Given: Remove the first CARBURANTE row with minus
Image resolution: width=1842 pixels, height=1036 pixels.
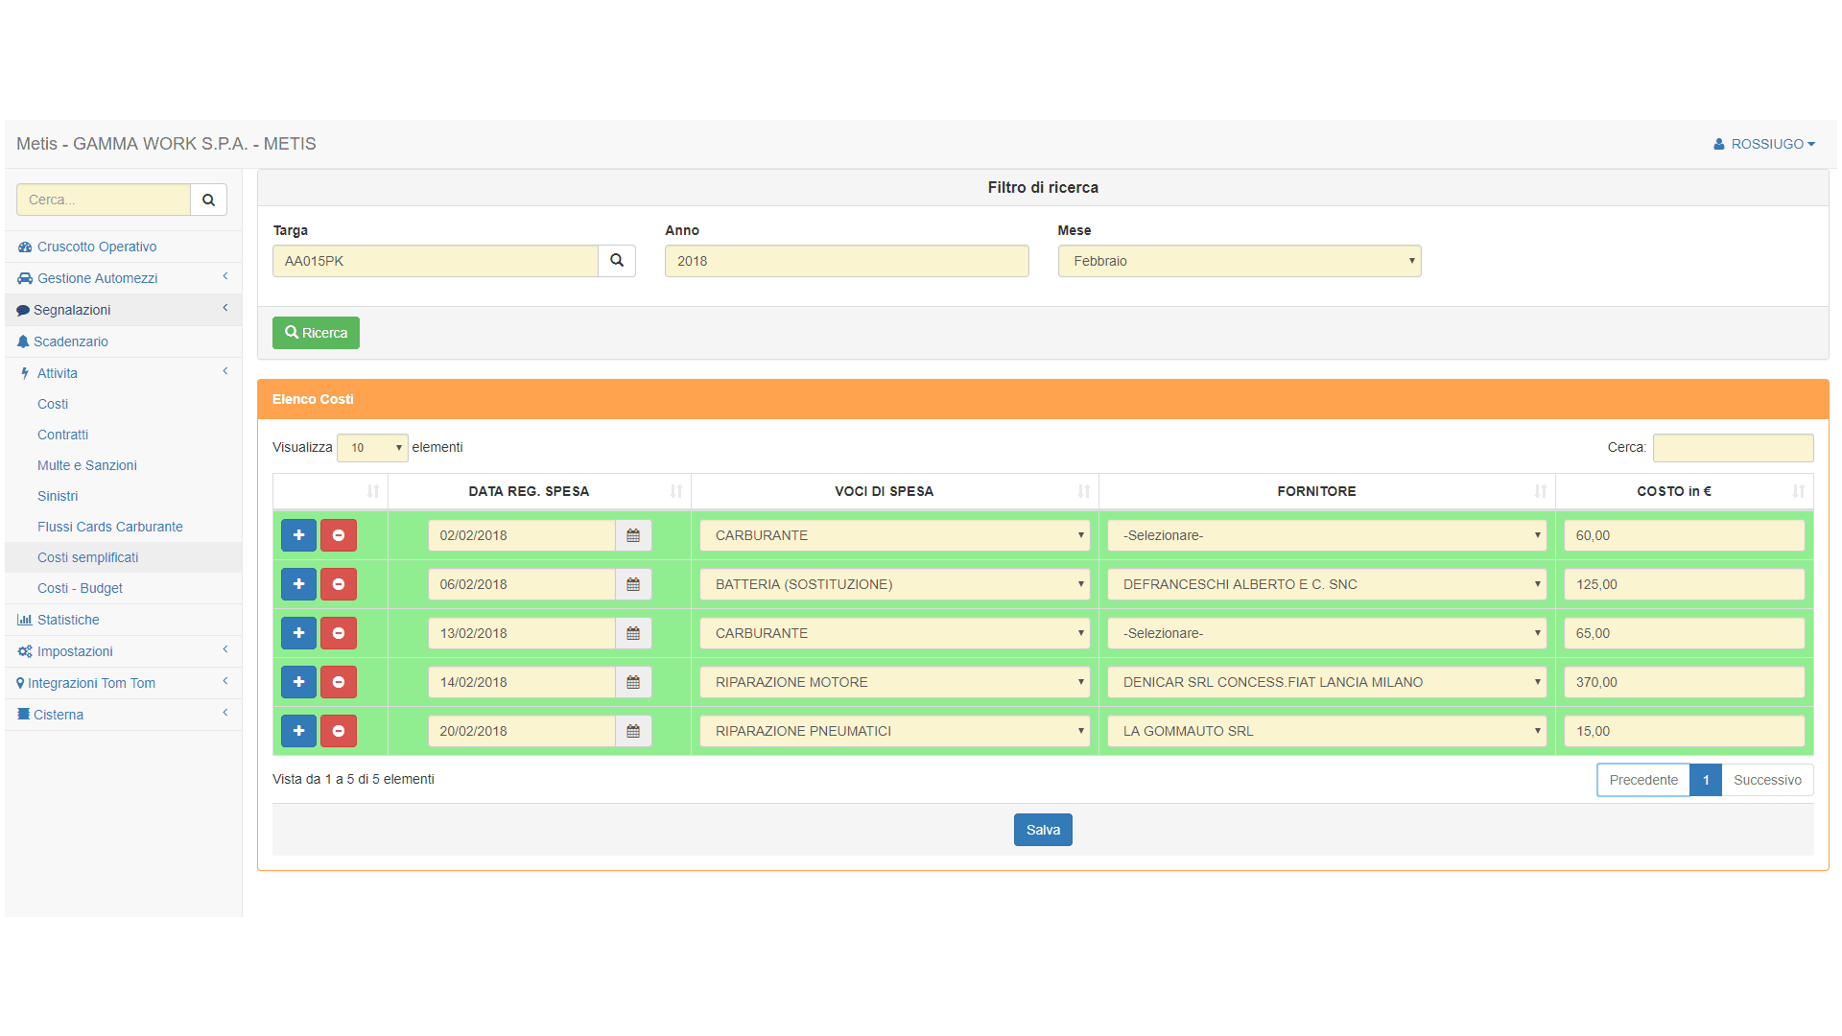Looking at the screenshot, I should point(338,535).
